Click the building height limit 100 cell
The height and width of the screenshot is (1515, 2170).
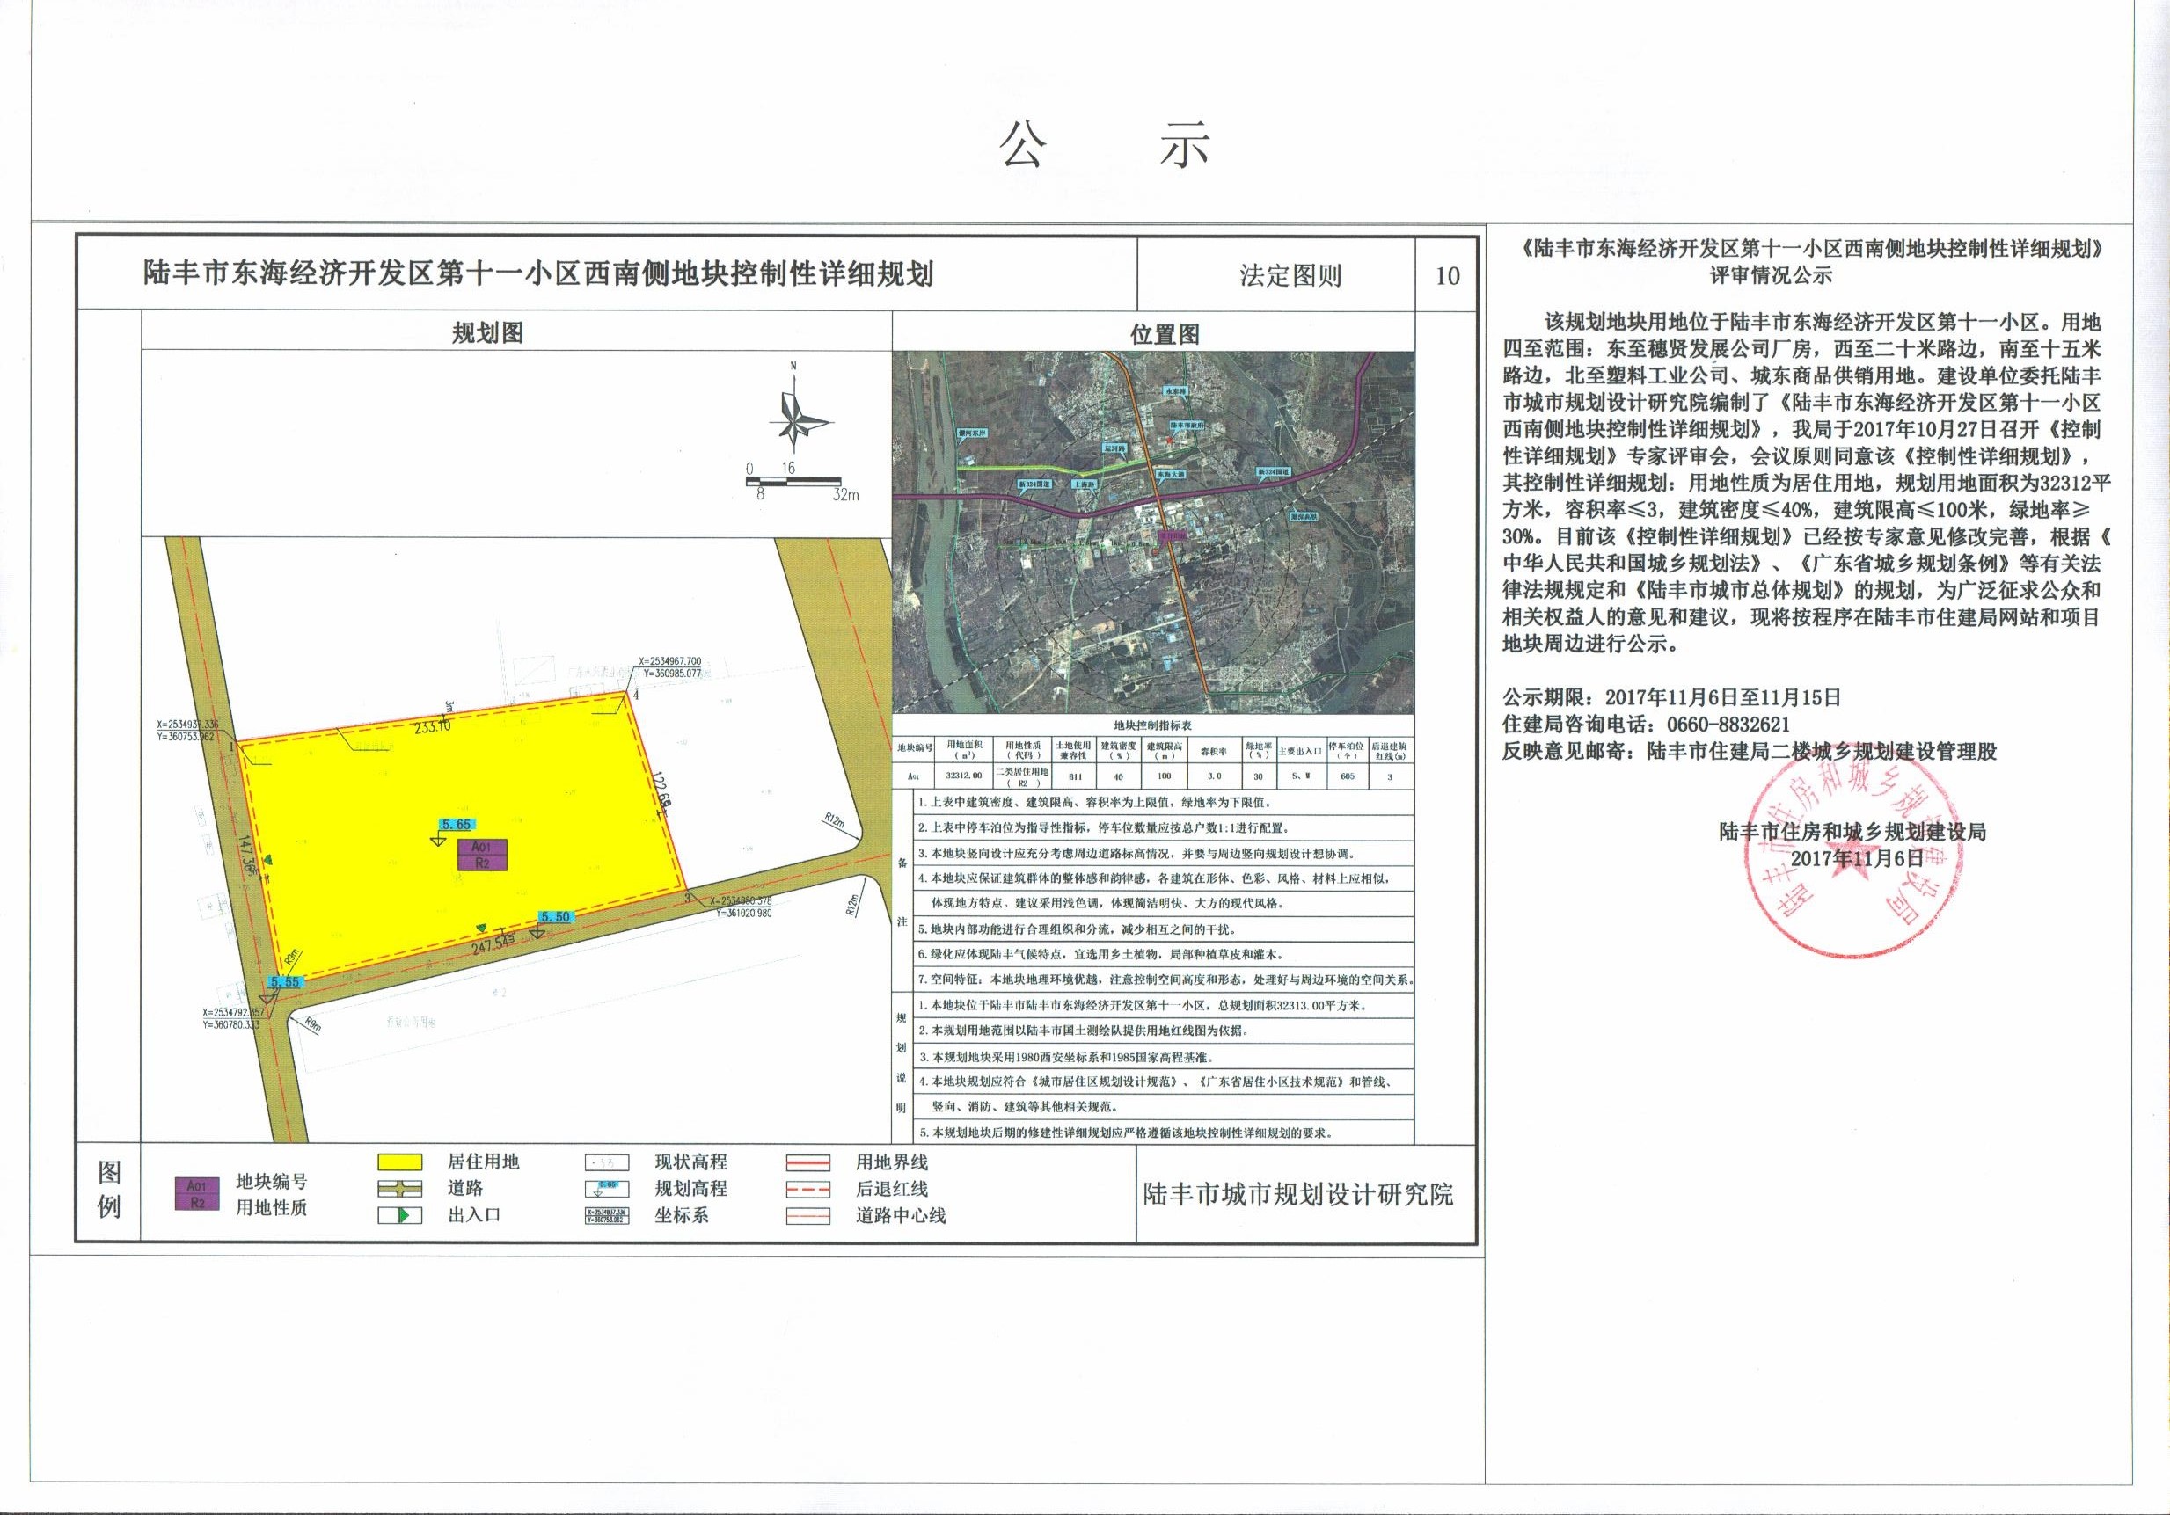1165,776
